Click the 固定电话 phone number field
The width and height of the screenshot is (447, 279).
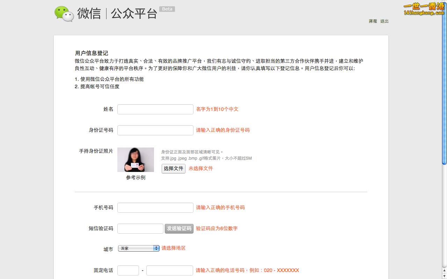tap(169, 270)
